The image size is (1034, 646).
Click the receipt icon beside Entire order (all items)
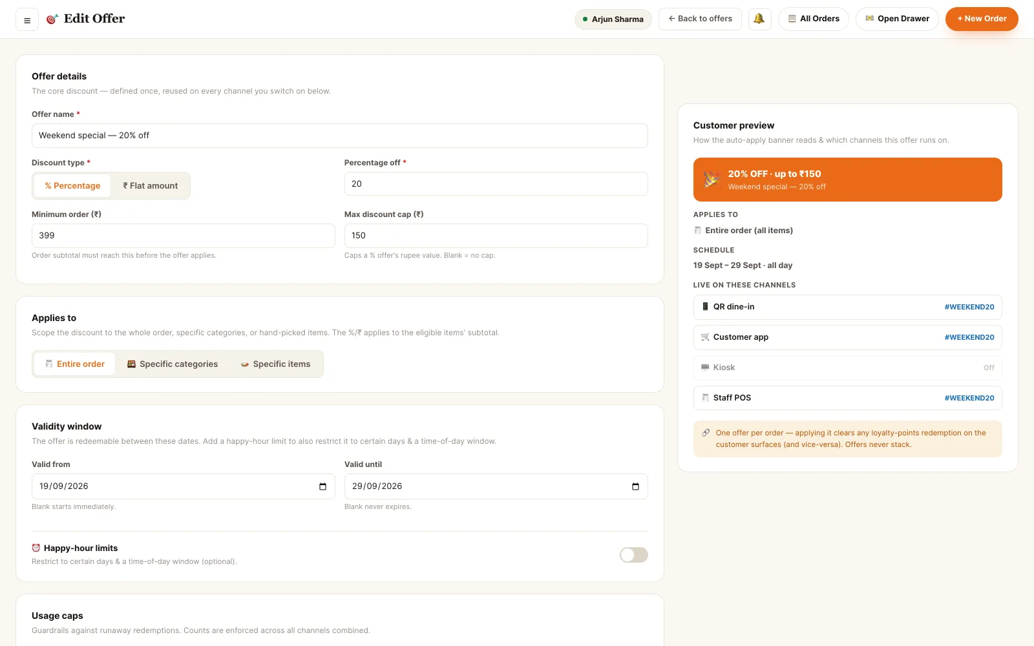click(x=697, y=231)
